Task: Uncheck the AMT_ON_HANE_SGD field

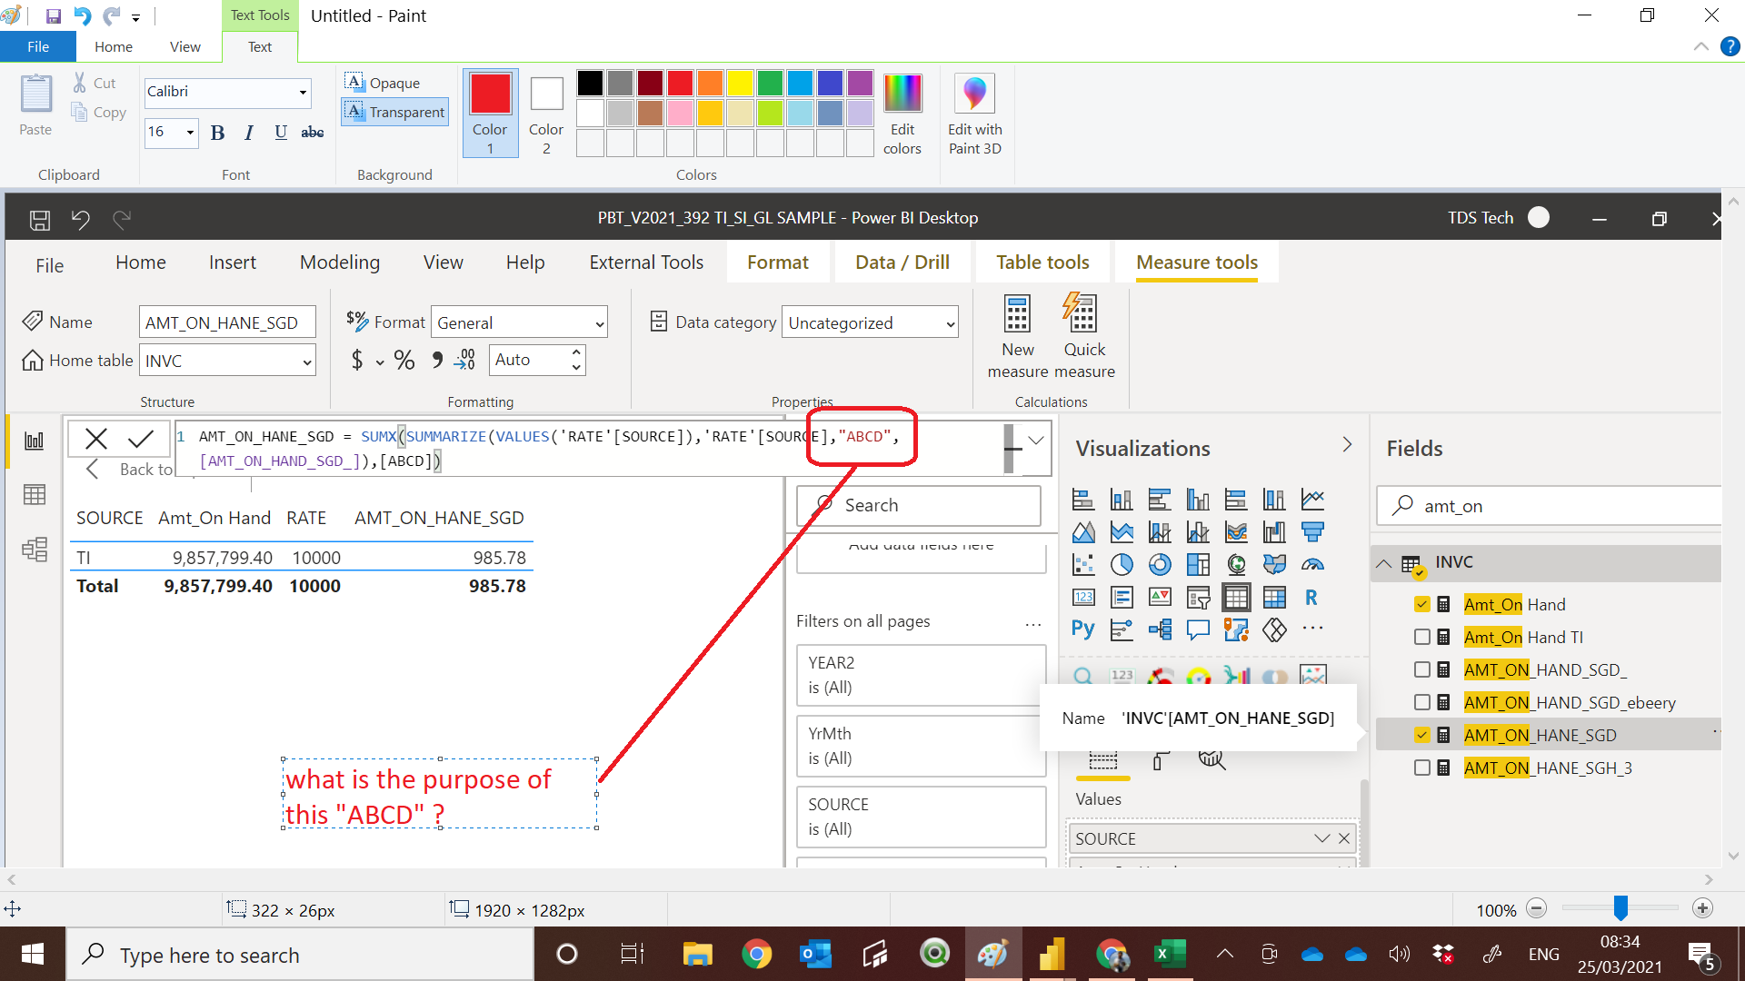Action: point(1422,736)
